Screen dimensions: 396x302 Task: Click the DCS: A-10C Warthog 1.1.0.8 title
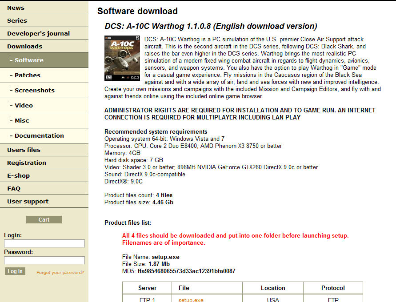(x=211, y=26)
